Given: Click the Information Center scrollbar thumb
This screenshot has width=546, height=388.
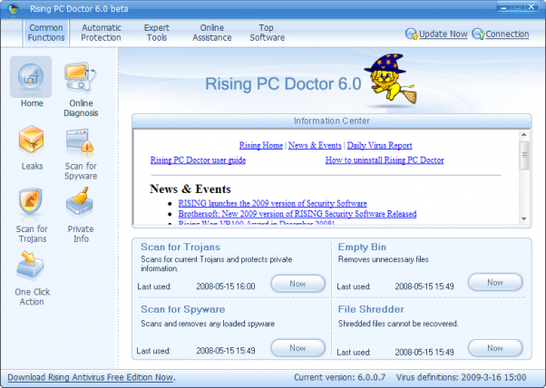Looking at the screenshot, I should pos(524,155).
